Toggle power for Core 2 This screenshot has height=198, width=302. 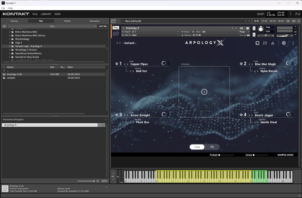click(x=241, y=64)
